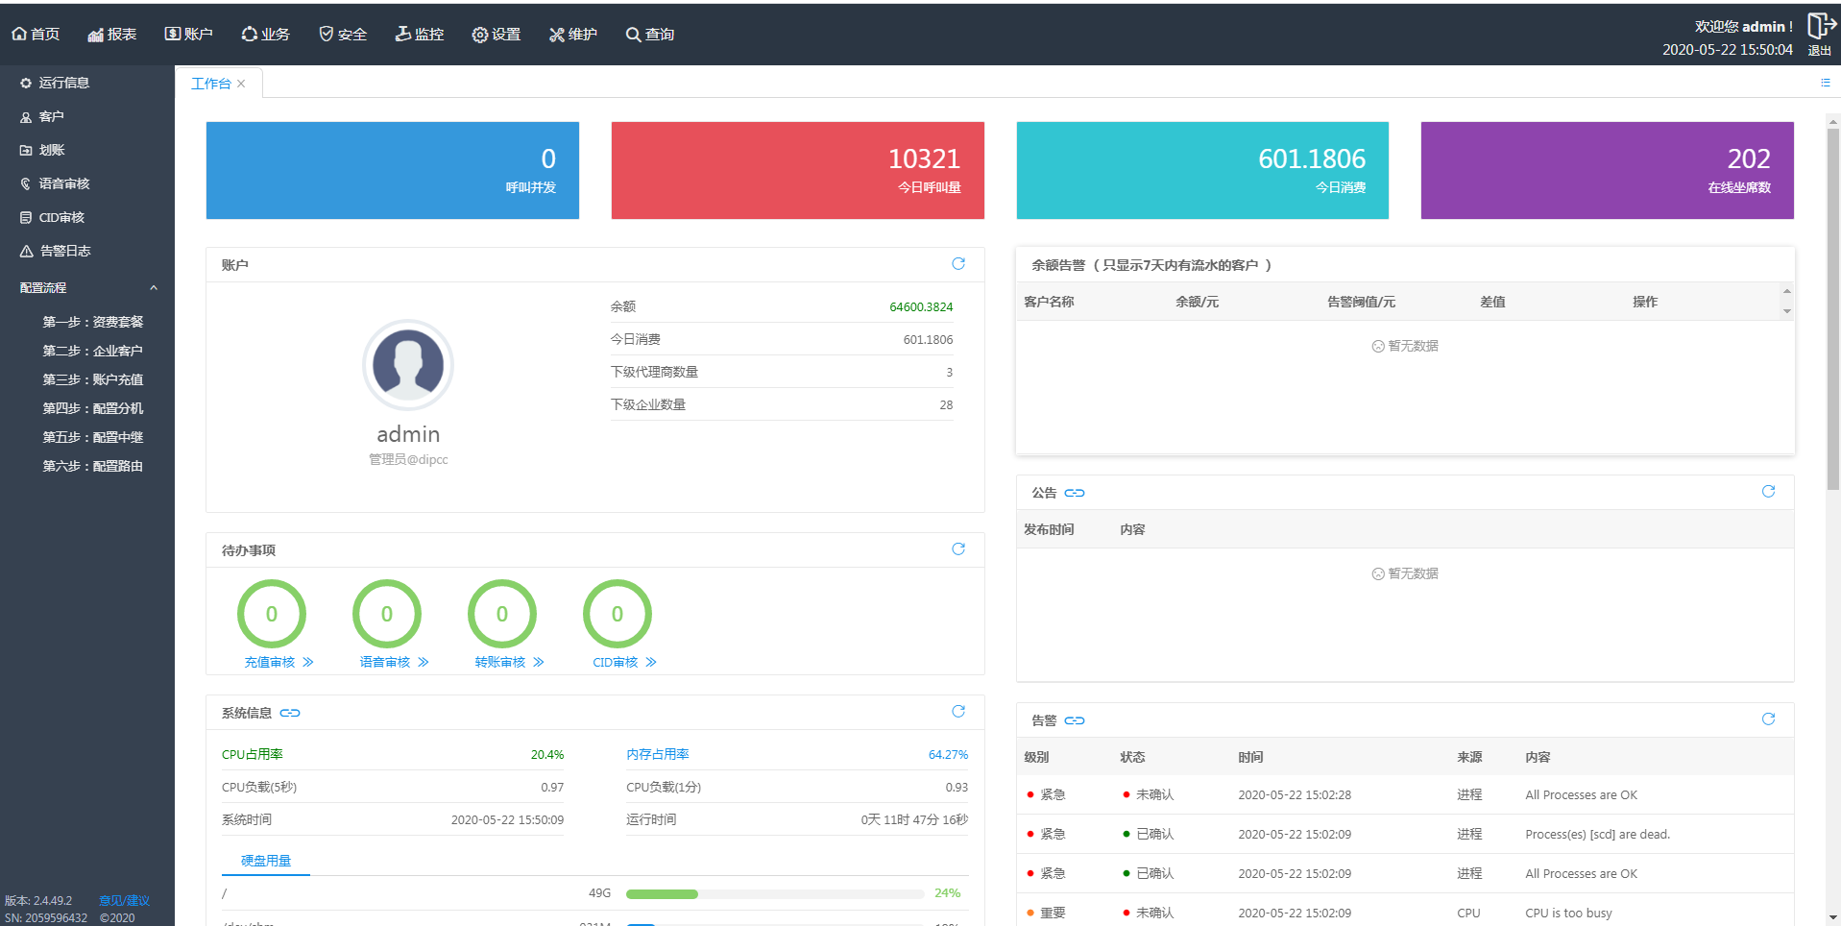This screenshot has width=1841, height=926.
Task: Click the 意见/建议 feedback link
Action: (124, 900)
